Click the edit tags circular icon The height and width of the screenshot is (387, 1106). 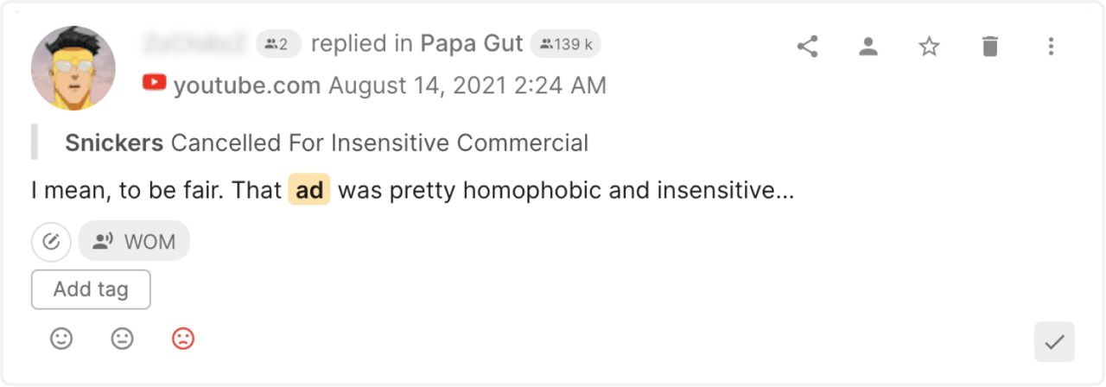click(x=51, y=242)
